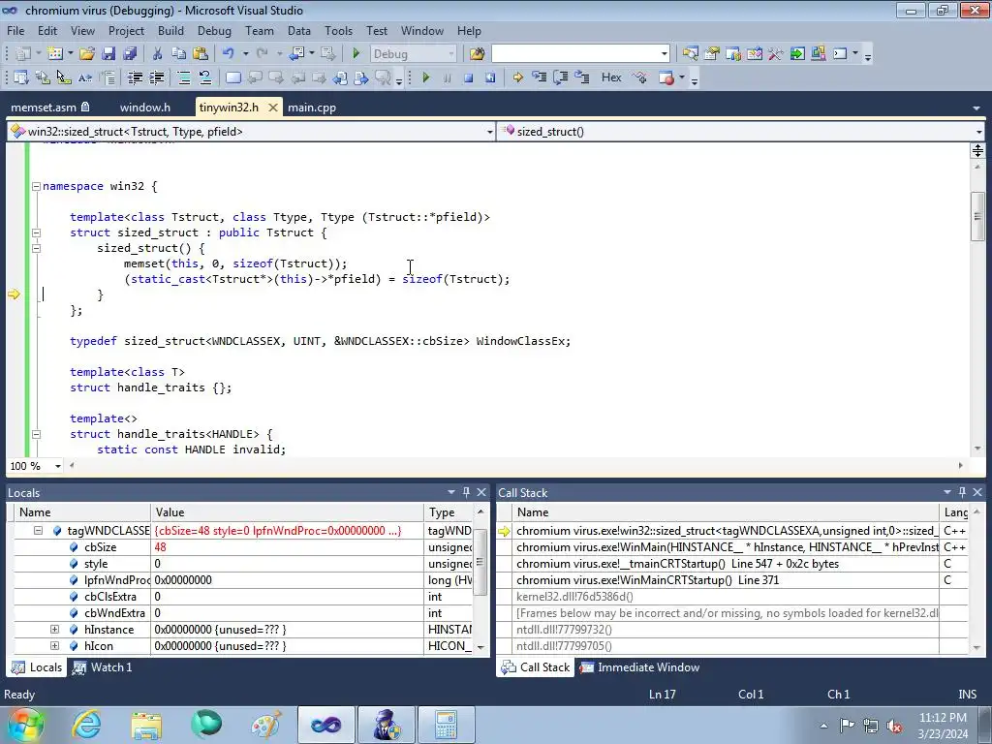Collapse the tagWNDCLASSE node in Locals
Image resolution: width=992 pixels, height=744 pixels.
pyautogui.click(x=38, y=531)
